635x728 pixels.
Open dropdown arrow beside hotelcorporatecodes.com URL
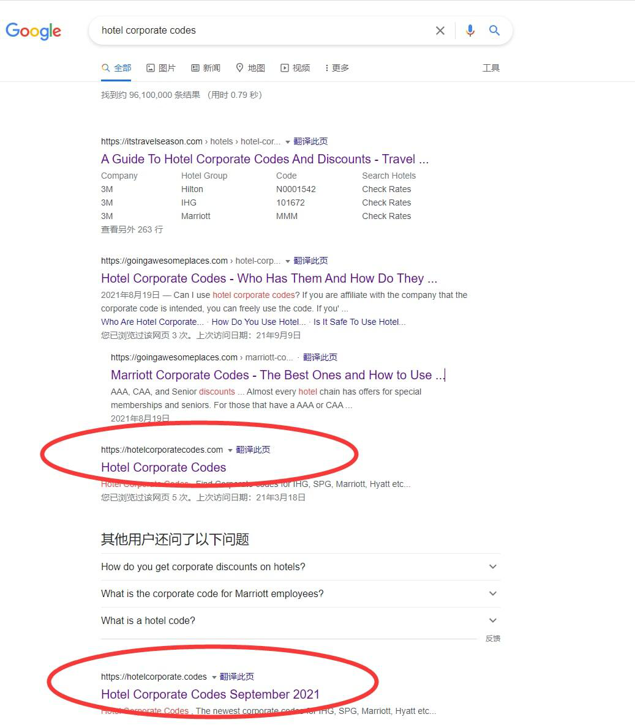click(x=230, y=450)
